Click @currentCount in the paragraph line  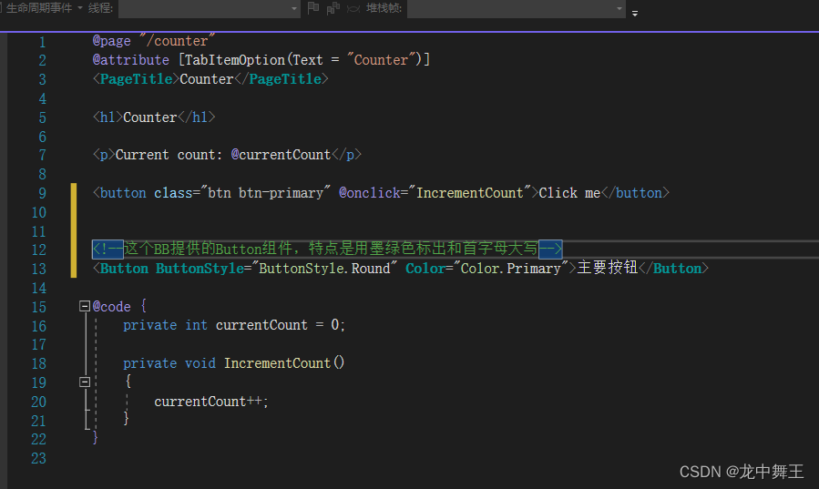(281, 155)
